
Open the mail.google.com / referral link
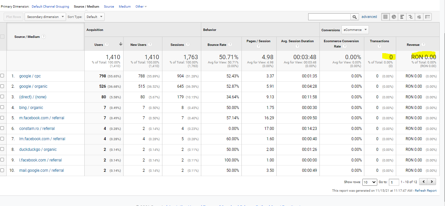tap(42, 170)
